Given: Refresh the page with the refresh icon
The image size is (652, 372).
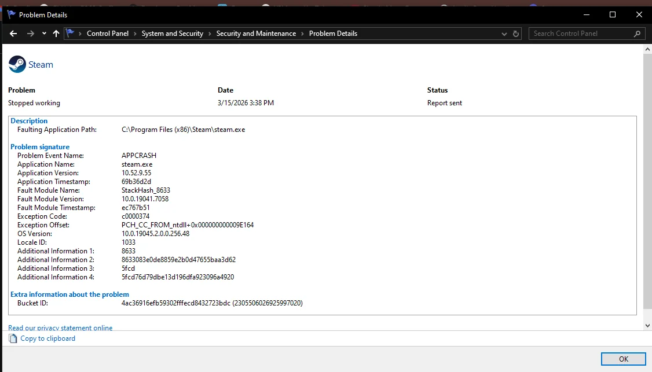Looking at the screenshot, I should click(515, 34).
